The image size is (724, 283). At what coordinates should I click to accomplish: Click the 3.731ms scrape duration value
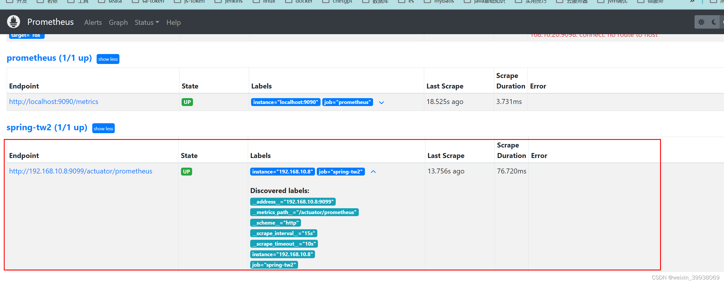pos(509,102)
